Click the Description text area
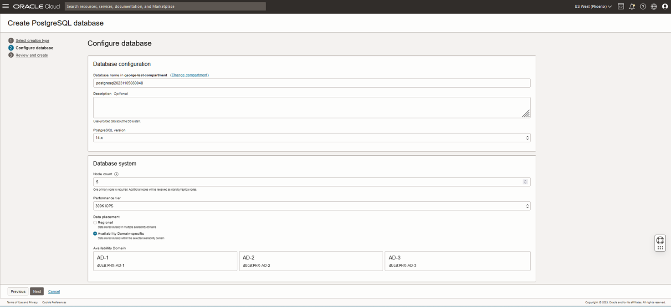671x307 pixels. [x=312, y=108]
